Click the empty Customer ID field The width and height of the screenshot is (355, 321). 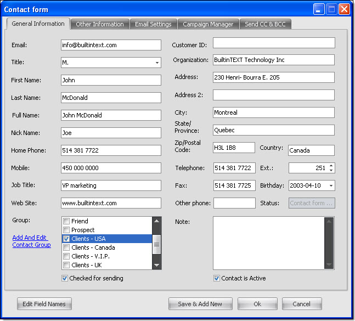(274, 43)
